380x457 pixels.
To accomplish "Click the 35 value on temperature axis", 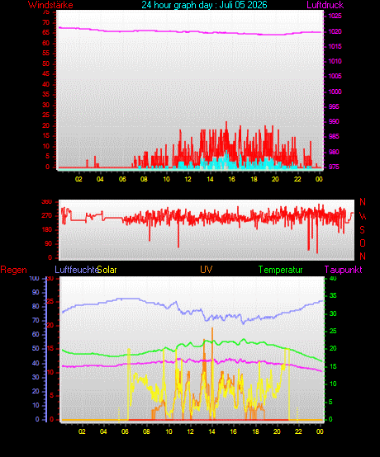I will point(333,295).
